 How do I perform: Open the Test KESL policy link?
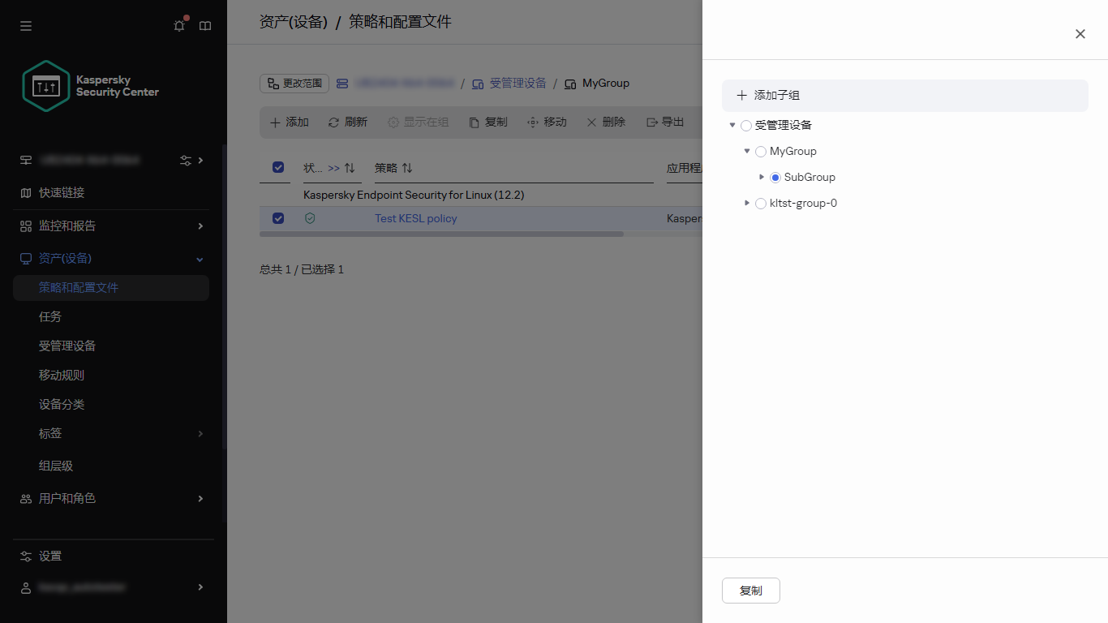(x=415, y=218)
